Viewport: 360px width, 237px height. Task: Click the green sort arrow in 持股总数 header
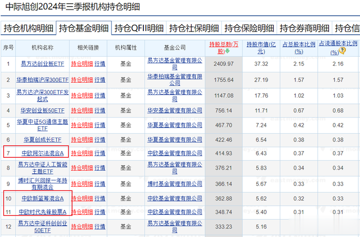pyautogui.click(x=227, y=51)
